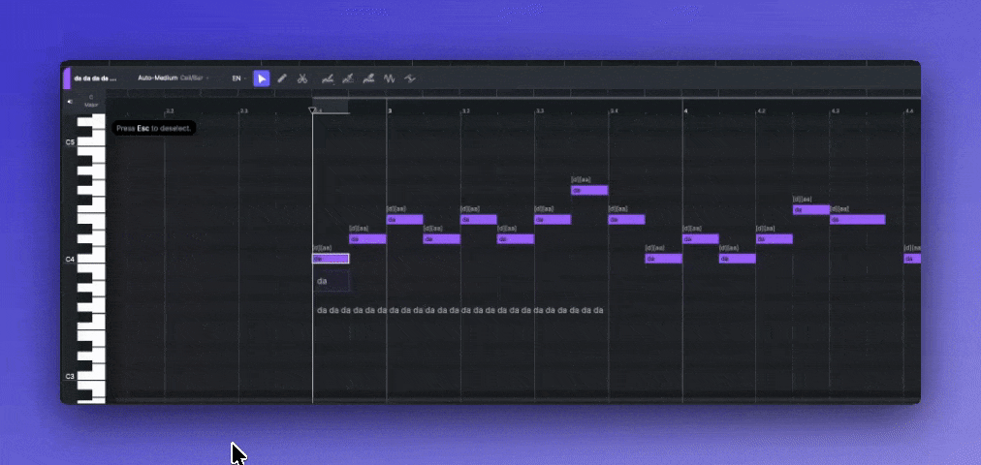The width and height of the screenshot is (981, 465).
Task: Select the arrow pointer tool
Action: [x=262, y=78]
